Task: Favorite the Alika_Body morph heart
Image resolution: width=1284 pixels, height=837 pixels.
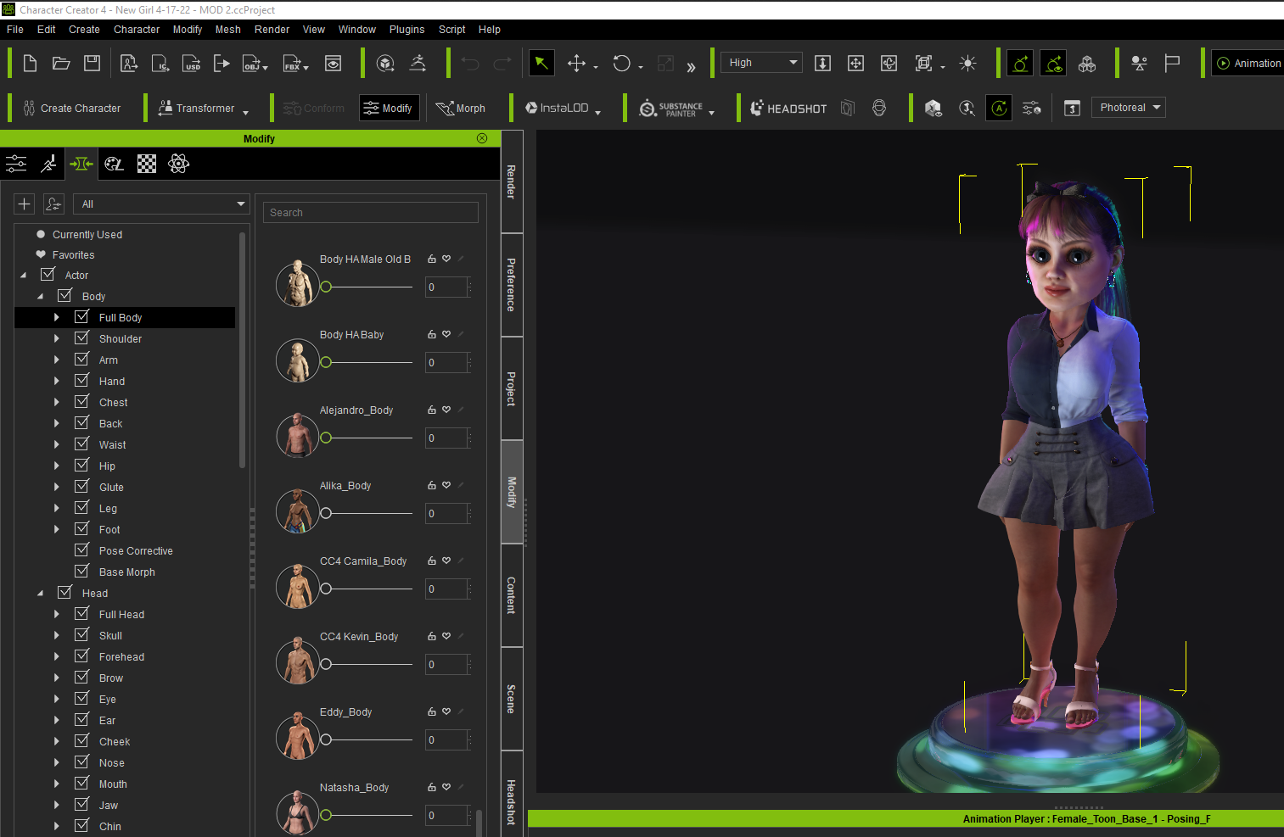Action: [446, 485]
